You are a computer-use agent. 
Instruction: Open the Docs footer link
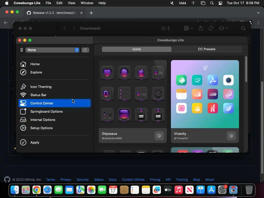click(113, 180)
